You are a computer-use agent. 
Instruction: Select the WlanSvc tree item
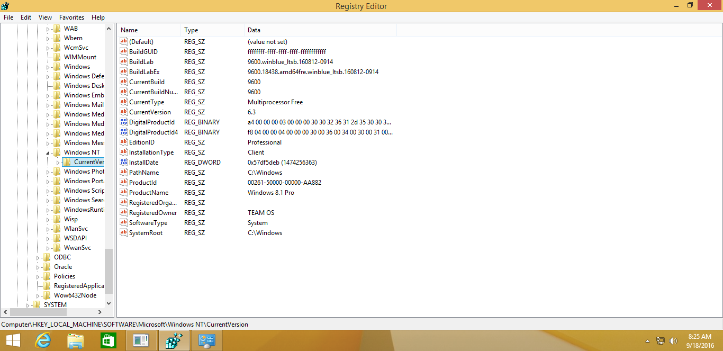[x=76, y=229]
